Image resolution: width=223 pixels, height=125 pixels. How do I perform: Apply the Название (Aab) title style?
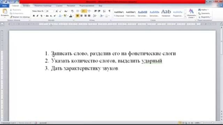pos(166,13)
